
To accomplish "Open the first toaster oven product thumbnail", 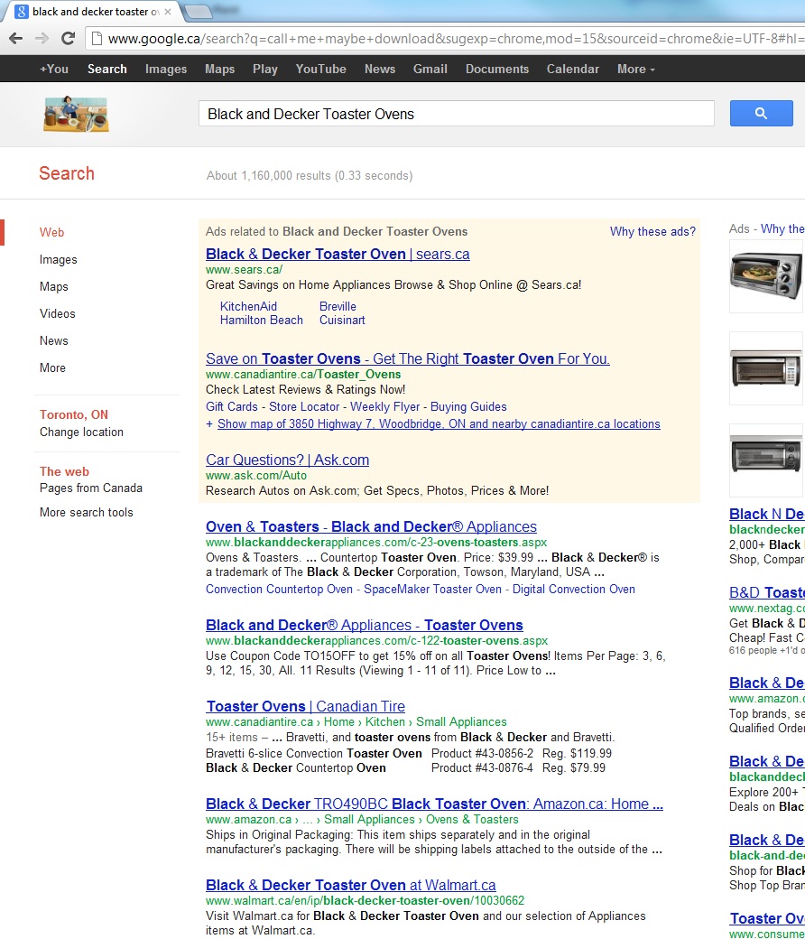I will click(765, 275).
